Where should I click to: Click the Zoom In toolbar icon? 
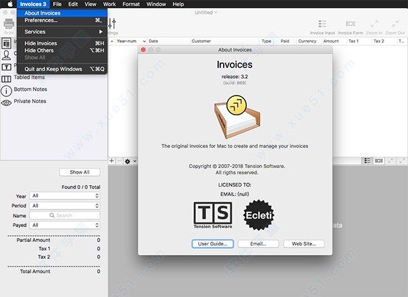click(x=374, y=24)
